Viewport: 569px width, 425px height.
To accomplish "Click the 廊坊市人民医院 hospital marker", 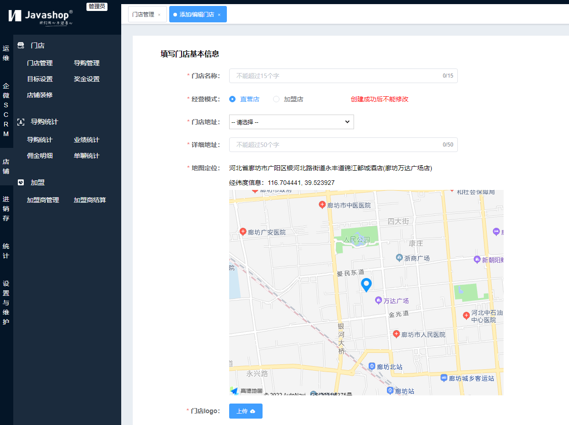I will (397, 334).
